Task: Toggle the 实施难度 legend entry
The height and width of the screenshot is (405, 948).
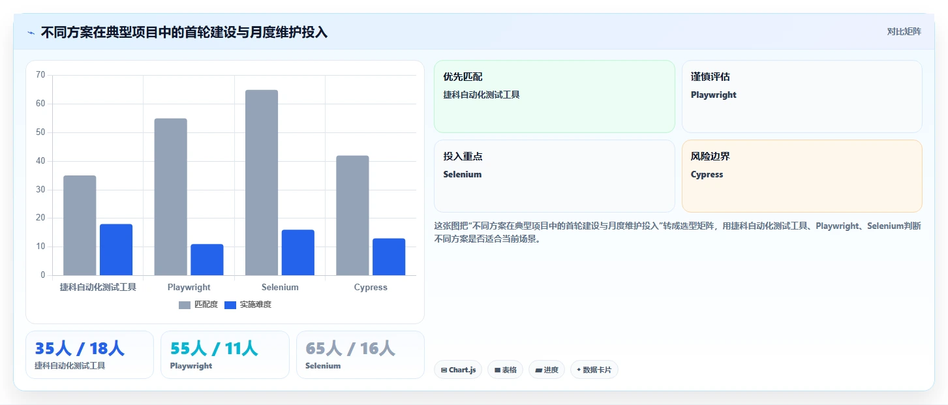Action: pos(247,305)
